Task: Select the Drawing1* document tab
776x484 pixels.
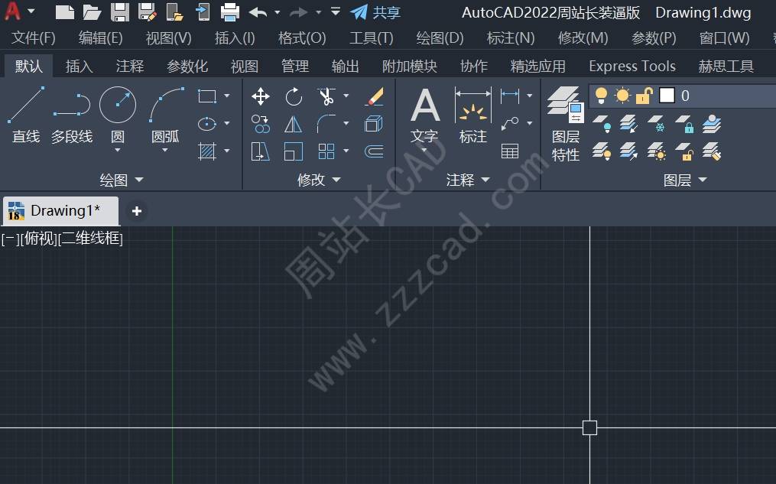Action: click(61, 211)
